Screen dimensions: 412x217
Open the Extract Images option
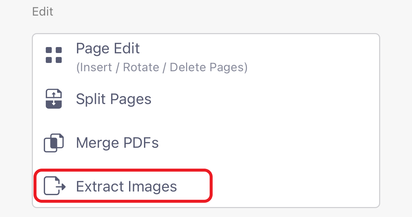[x=123, y=186]
